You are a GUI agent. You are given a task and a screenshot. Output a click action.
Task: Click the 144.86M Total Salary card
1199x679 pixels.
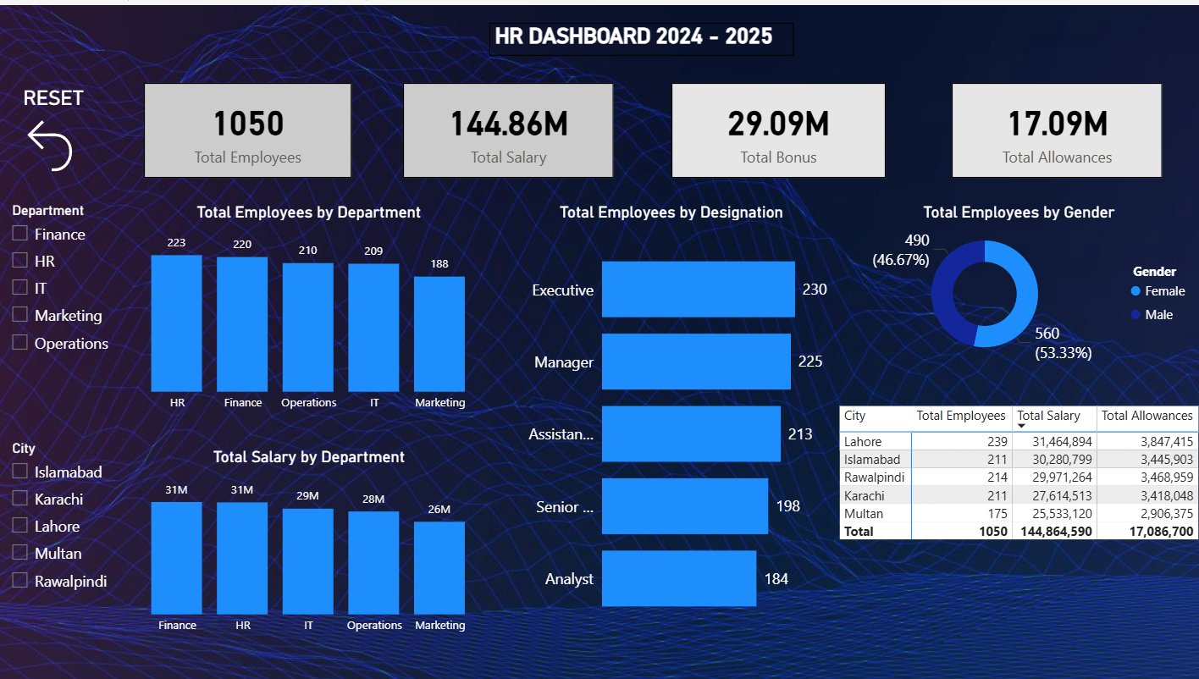point(508,130)
